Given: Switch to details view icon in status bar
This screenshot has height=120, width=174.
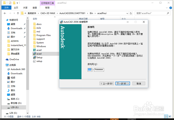Looking at the screenshot, I should tap(166, 116).
